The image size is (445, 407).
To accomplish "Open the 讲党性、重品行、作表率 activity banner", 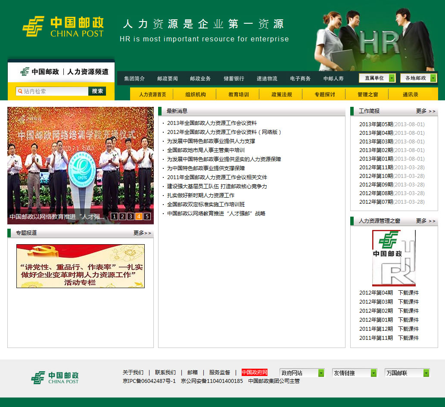I will tap(81, 266).
